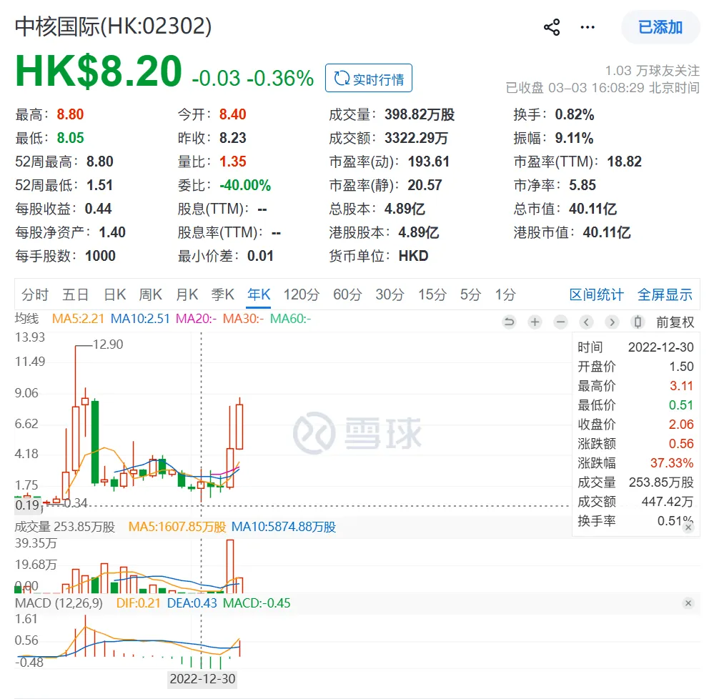The height and width of the screenshot is (699, 714).
Task: Switch to the 60分 chart tab
Action: click(347, 294)
